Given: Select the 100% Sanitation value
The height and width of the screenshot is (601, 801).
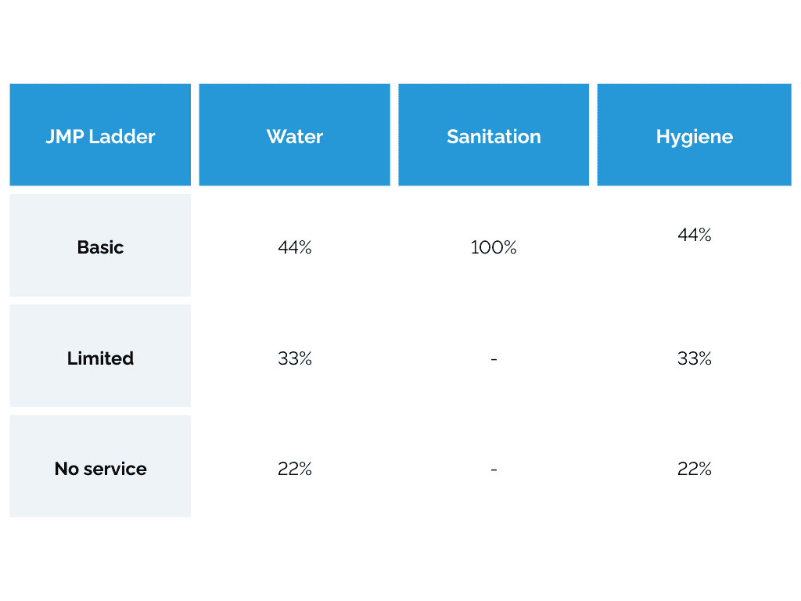Looking at the screenshot, I should tap(494, 248).
